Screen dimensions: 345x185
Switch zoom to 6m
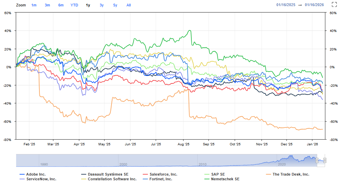61,5
